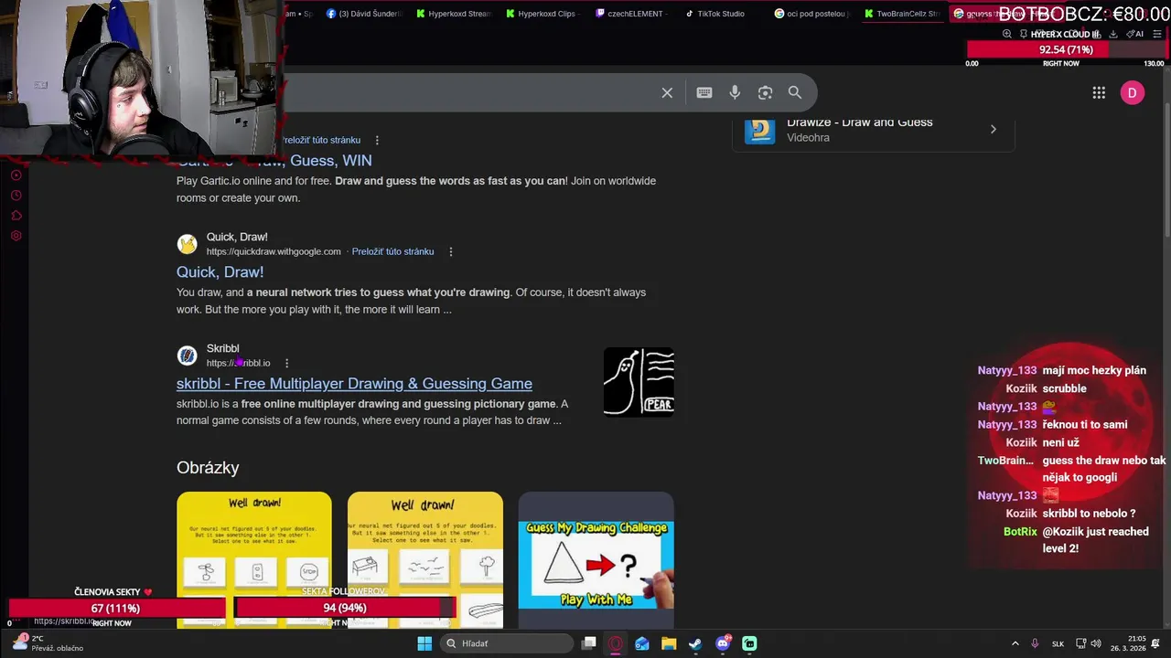This screenshot has width=1171, height=658.
Task: Open the Google apps grid
Action: 1099,92
